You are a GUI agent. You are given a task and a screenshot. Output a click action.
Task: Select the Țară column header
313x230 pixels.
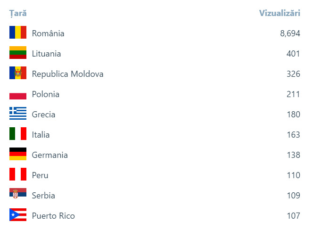click(x=18, y=13)
